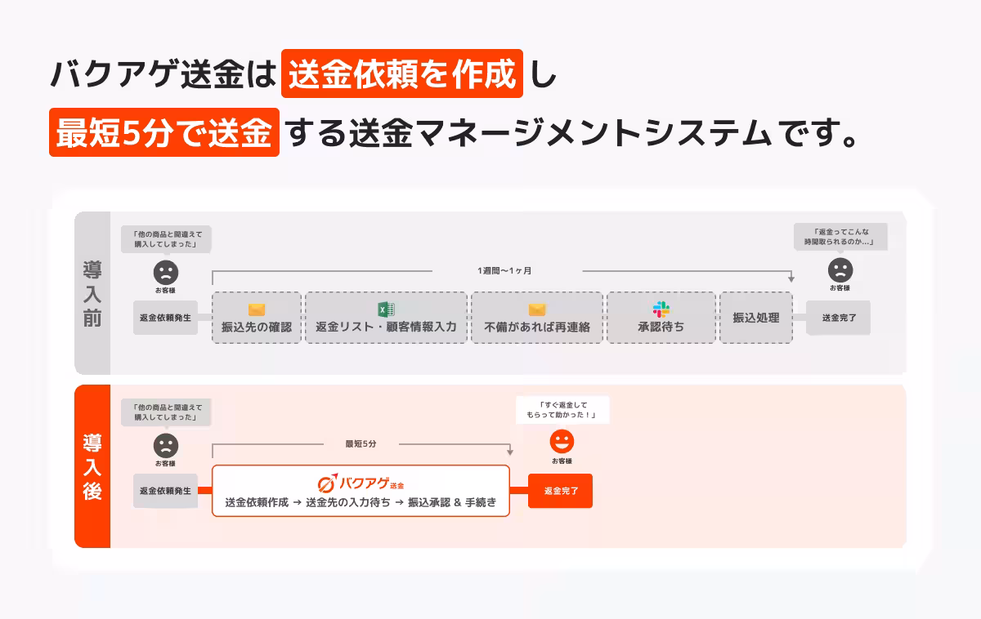Click the 送金先の入力待ち step text
The image size is (981, 619).
(x=347, y=503)
